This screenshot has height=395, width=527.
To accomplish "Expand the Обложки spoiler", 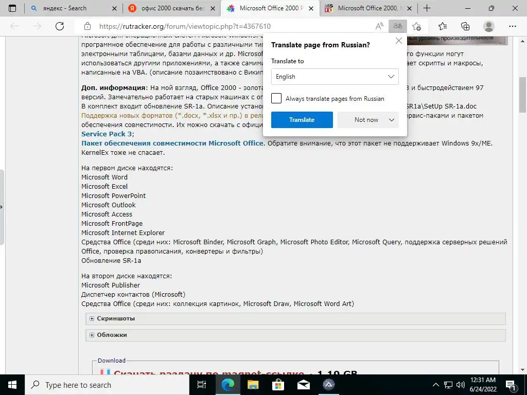I will click(92, 335).
